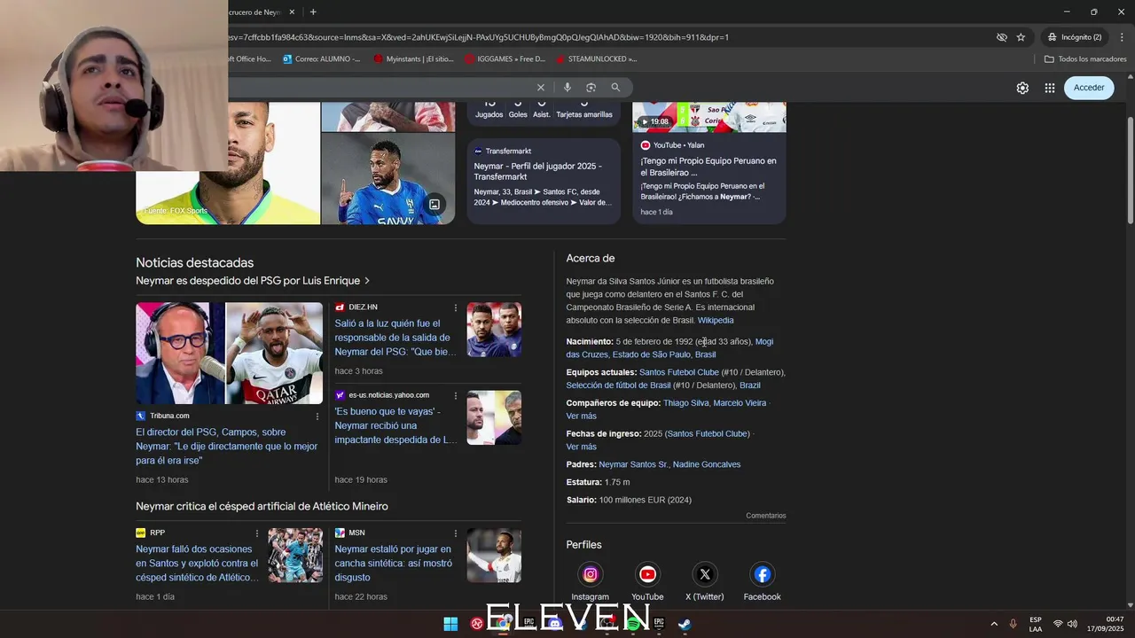
Task: Open Google quick settings gear
Action: (x=1022, y=88)
